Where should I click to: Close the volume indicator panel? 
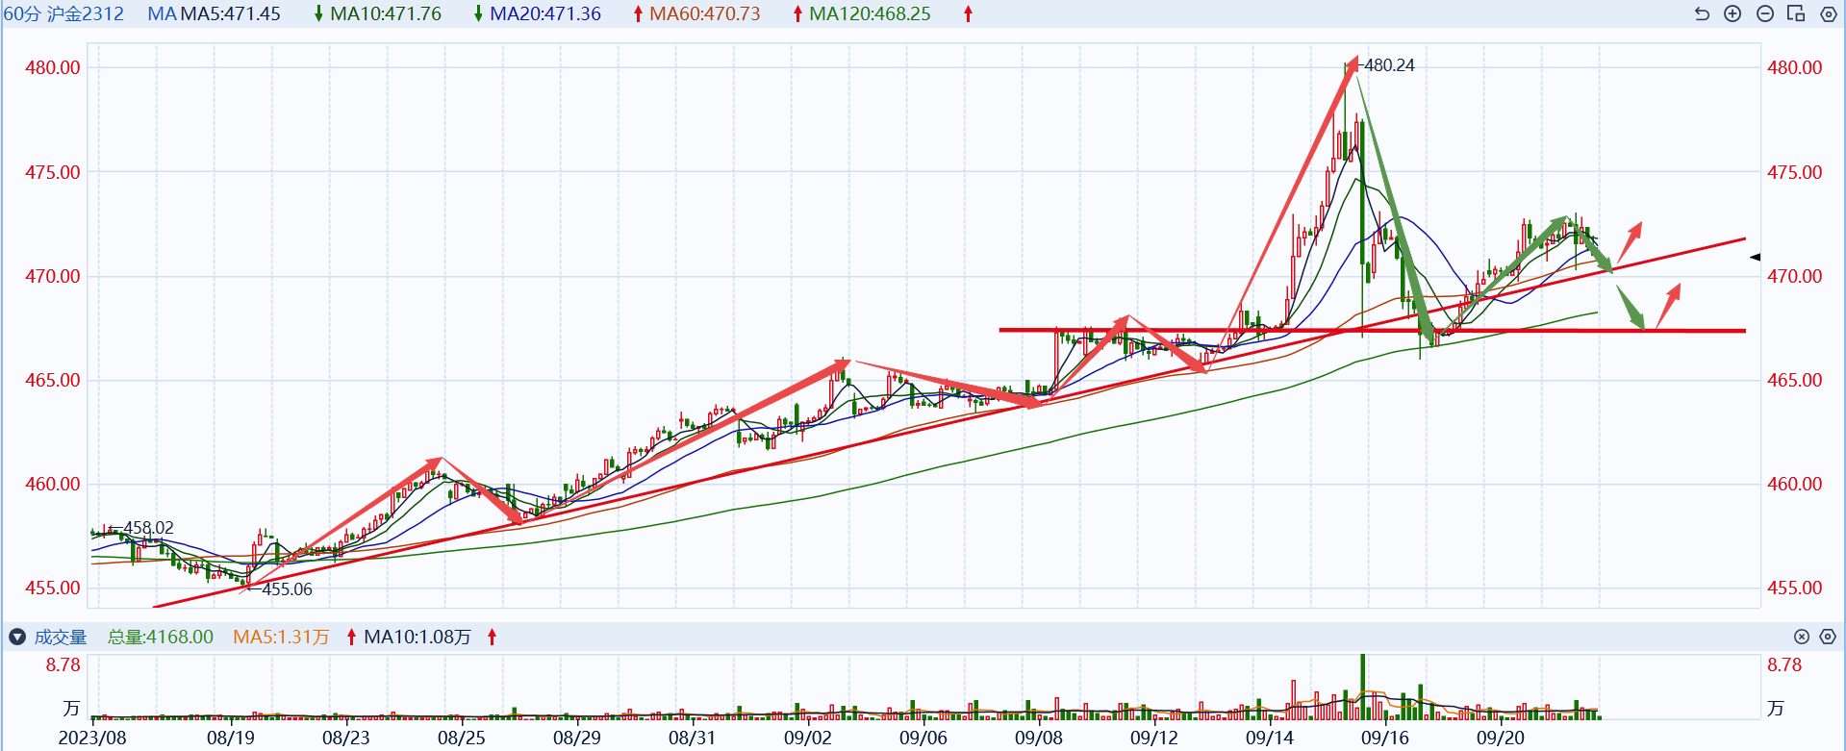coord(1802,637)
